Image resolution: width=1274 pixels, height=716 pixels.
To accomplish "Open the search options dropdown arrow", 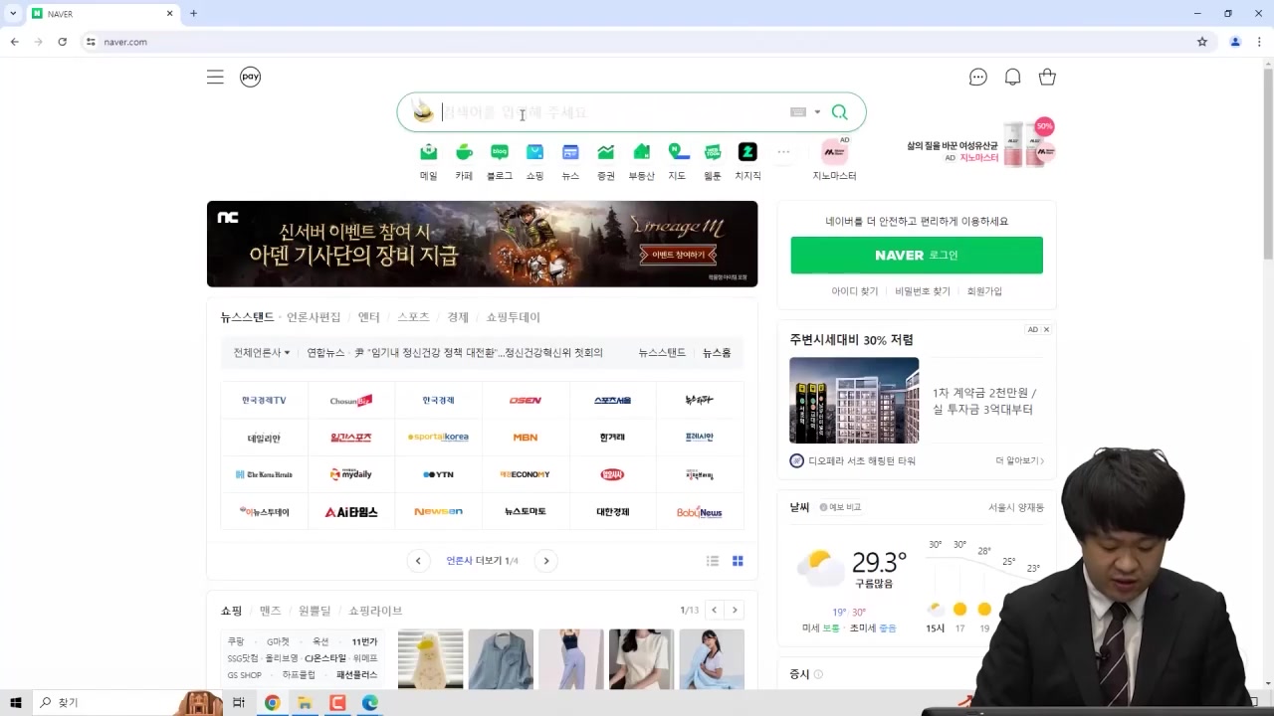I will click(817, 111).
